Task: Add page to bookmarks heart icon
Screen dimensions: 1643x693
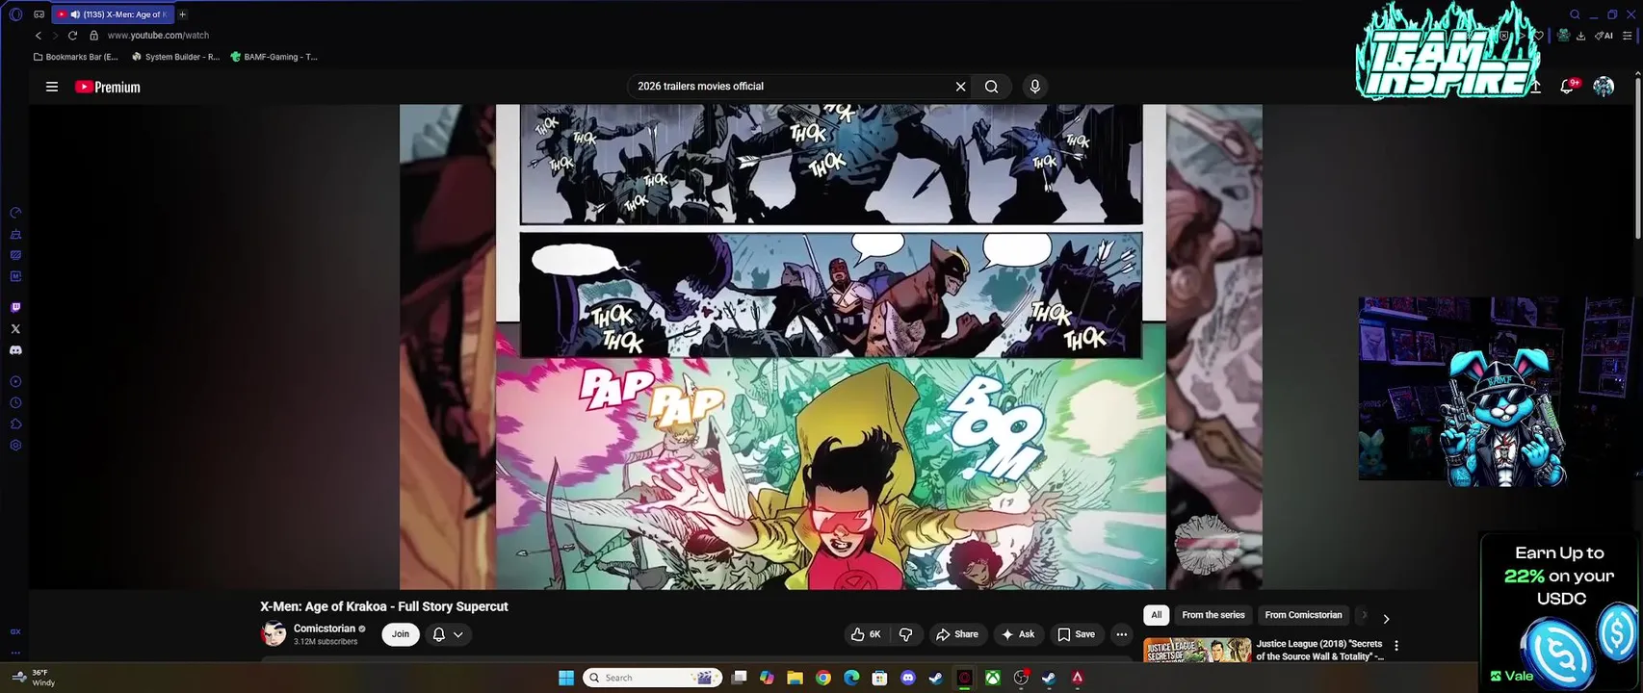Action: pyautogui.click(x=1539, y=36)
